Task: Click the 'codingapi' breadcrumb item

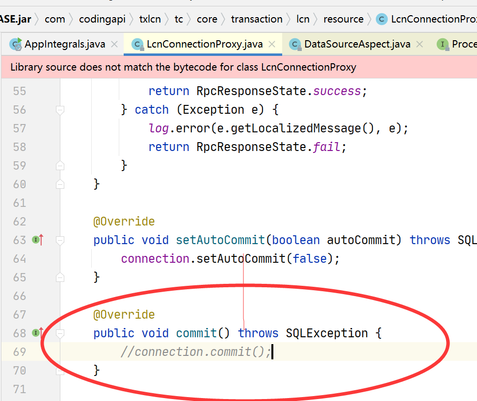Action: [x=102, y=19]
